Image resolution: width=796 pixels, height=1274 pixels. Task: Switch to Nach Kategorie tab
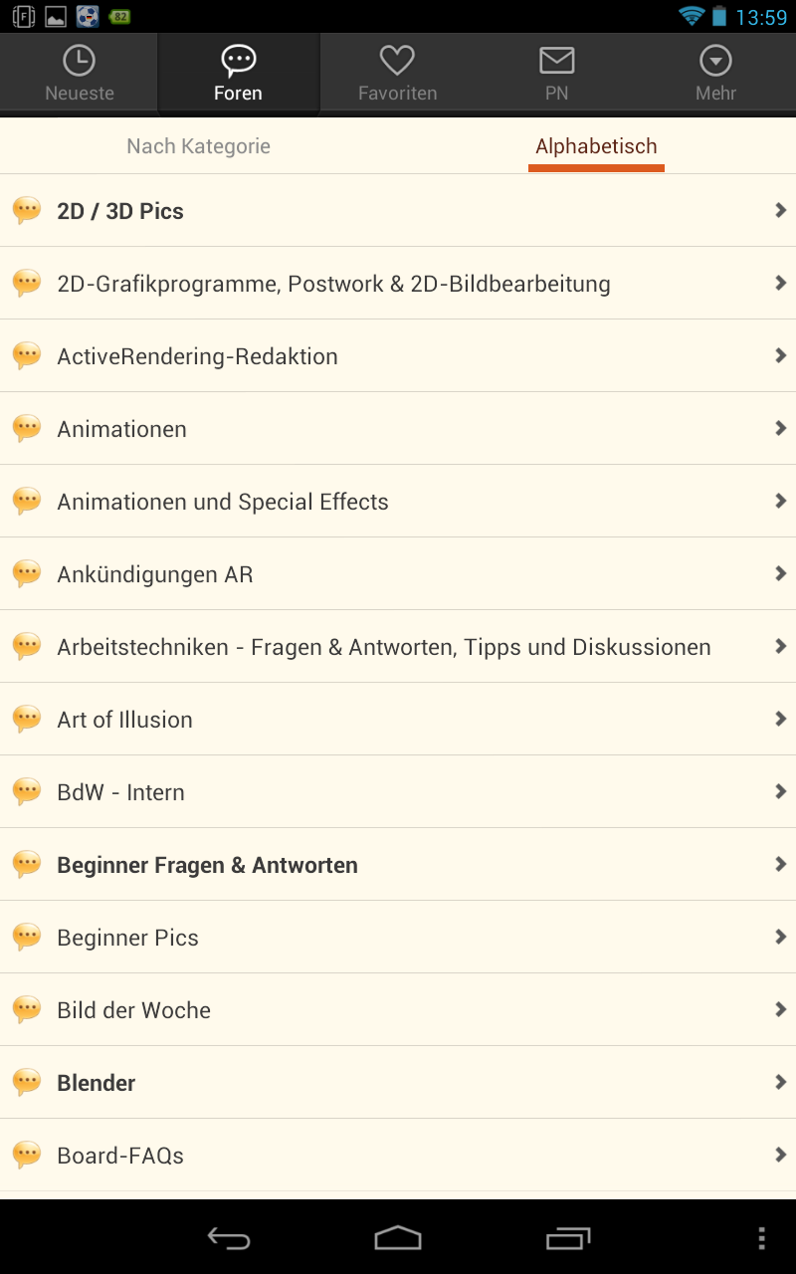[199, 146]
